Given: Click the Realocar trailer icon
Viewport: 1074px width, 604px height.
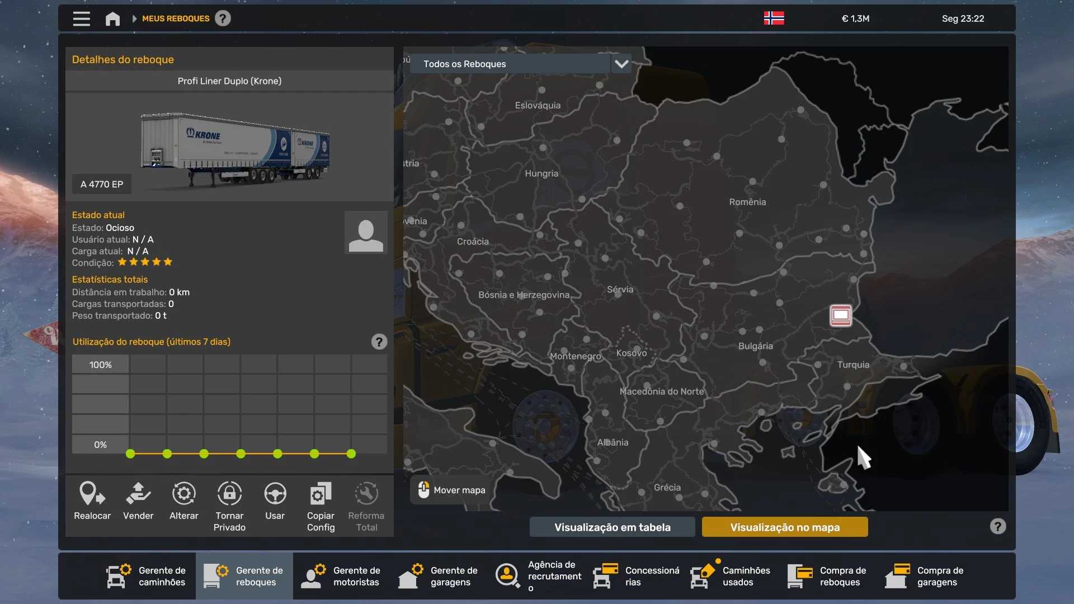Looking at the screenshot, I should 92,494.
